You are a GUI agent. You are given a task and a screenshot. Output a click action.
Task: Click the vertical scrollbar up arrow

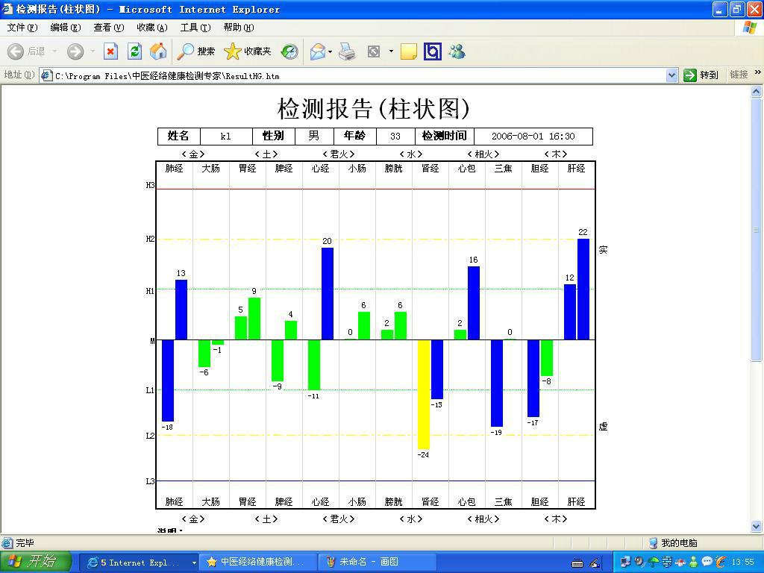tap(757, 91)
